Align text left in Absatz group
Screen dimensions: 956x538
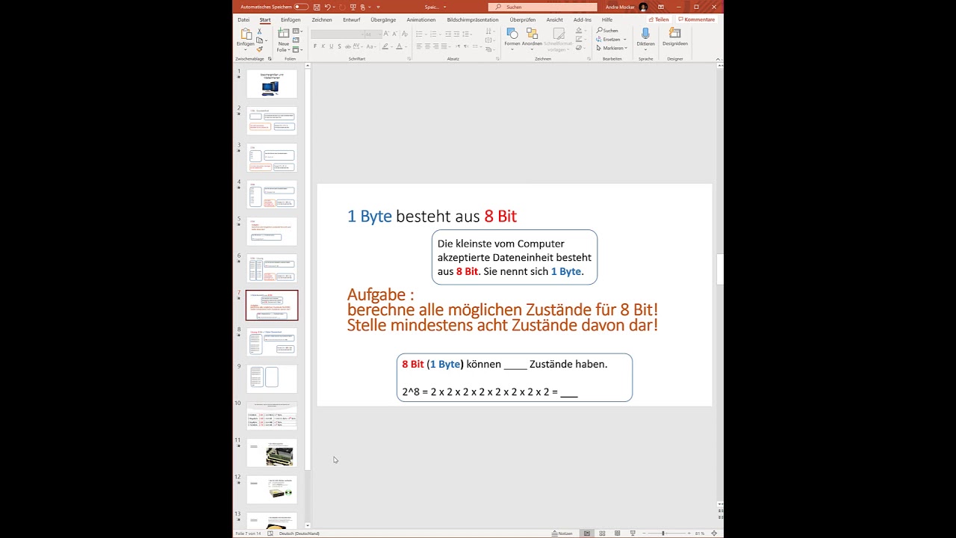point(419,46)
